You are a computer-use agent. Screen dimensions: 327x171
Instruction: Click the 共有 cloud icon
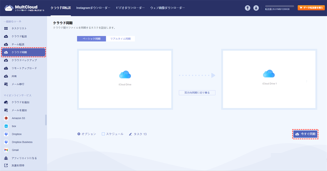click(6, 76)
